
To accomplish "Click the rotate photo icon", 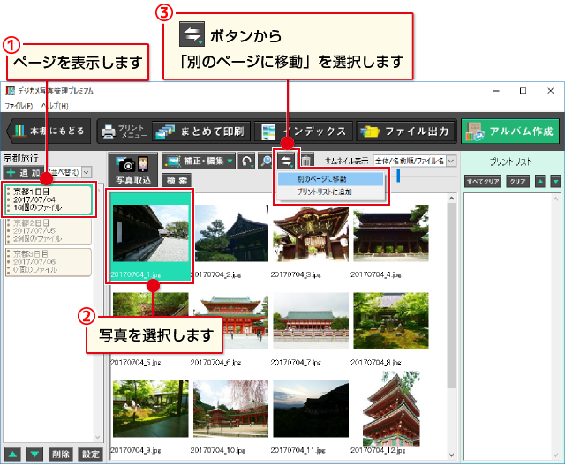I will tap(246, 161).
